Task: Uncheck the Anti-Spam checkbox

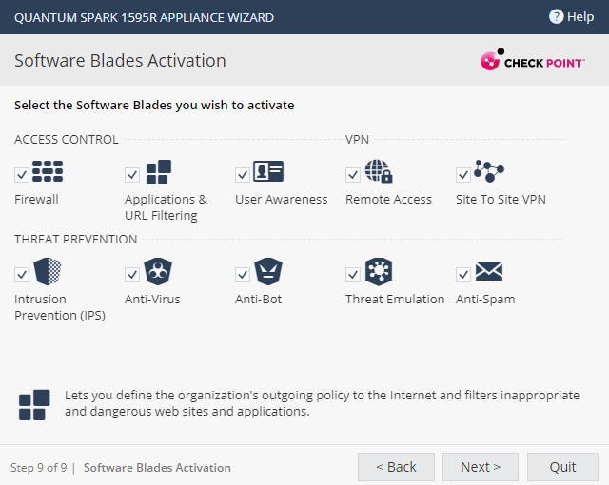Action: 463,275
